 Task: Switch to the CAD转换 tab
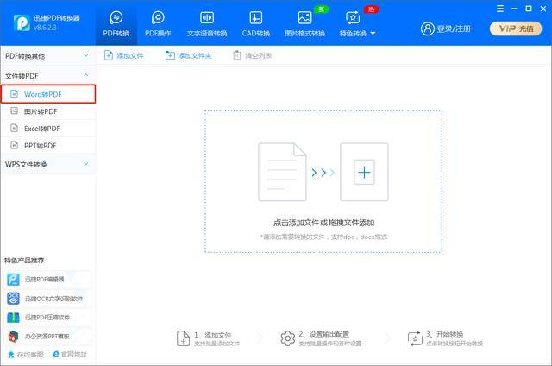[x=256, y=24]
